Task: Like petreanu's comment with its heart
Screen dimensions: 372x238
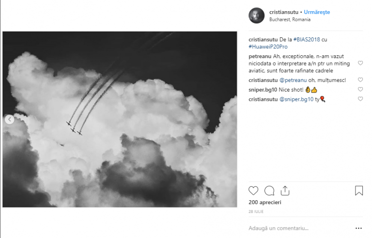Action: 360,63
